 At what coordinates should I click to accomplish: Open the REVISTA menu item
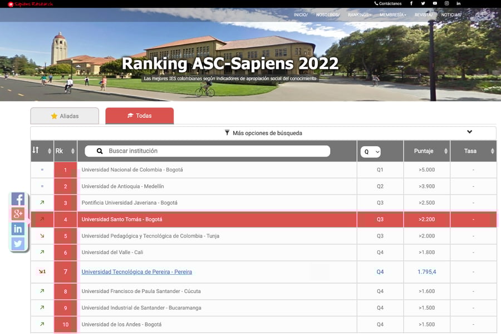[x=424, y=14]
